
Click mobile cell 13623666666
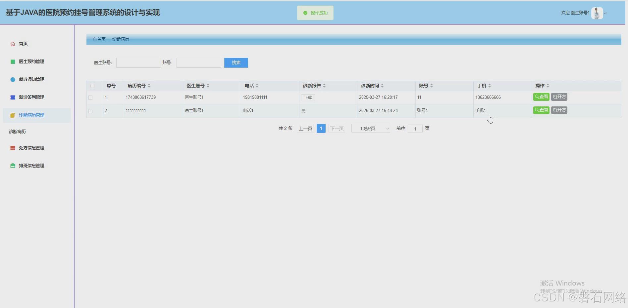pyautogui.click(x=488, y=97)
